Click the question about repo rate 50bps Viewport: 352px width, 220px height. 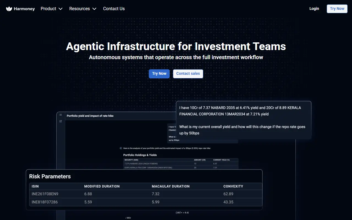pyautogui.click(x=242, y=130)
